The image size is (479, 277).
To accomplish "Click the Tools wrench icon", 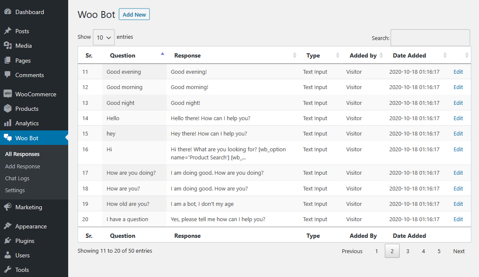I will click(x=8, y=270).
